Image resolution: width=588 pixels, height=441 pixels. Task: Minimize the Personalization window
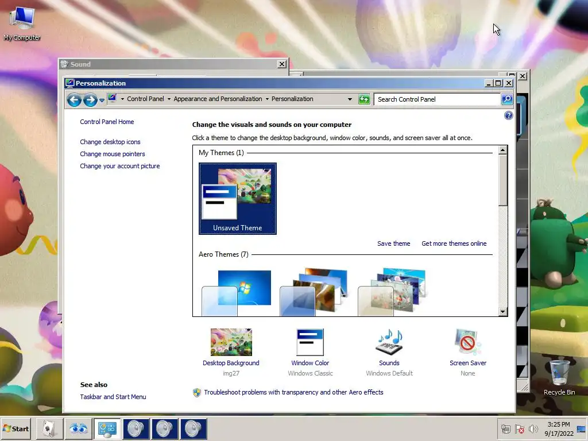coord(488,83)
